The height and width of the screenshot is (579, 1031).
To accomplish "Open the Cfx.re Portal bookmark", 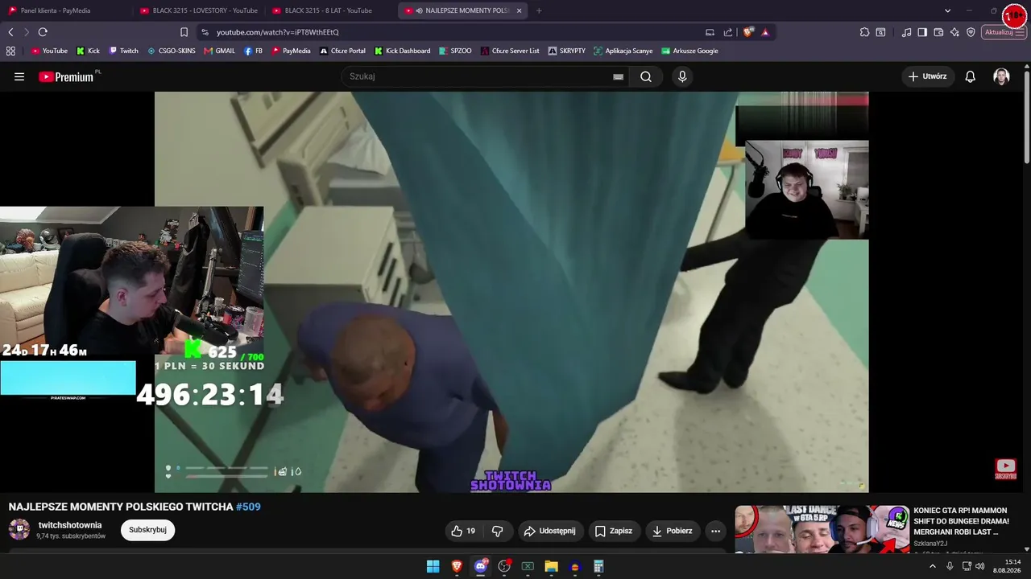I will tap(342, 51).
